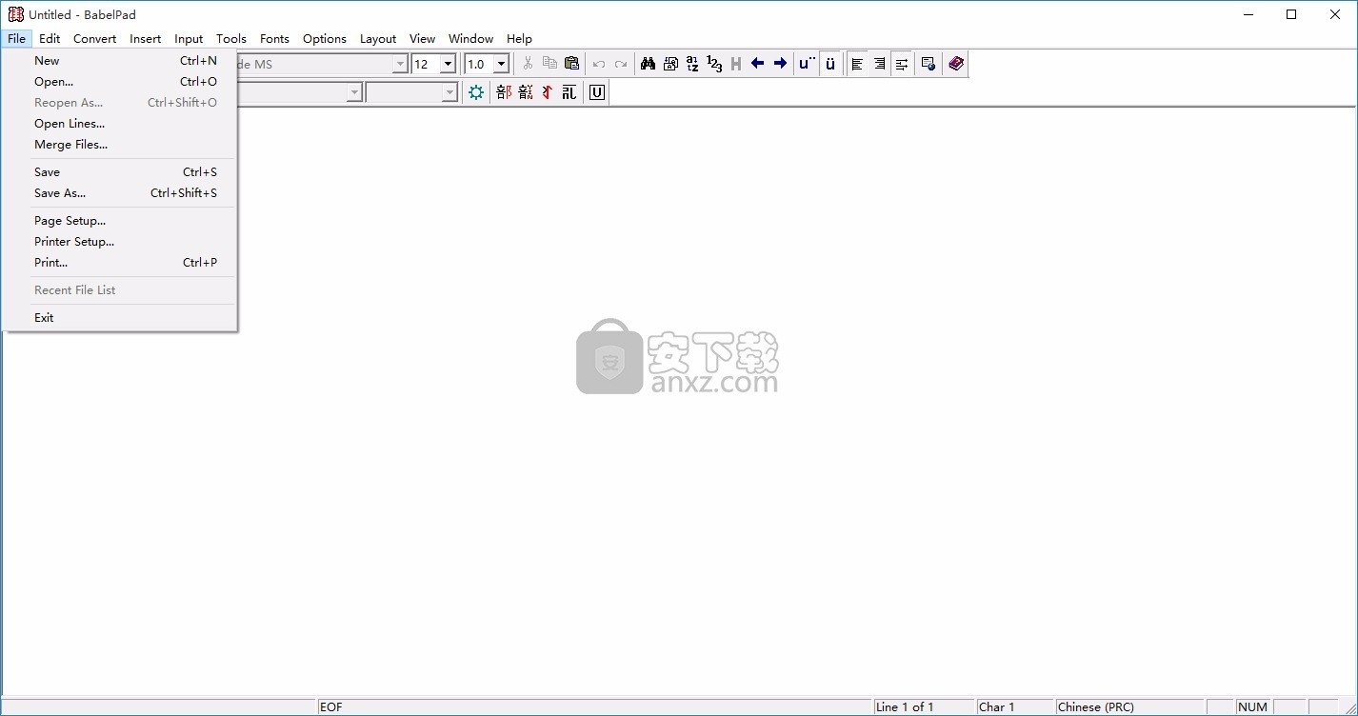Click the blue right arrow icon
Image resolution: width=1358 pixels, height=716 pixels.
[x=780, y=64]
